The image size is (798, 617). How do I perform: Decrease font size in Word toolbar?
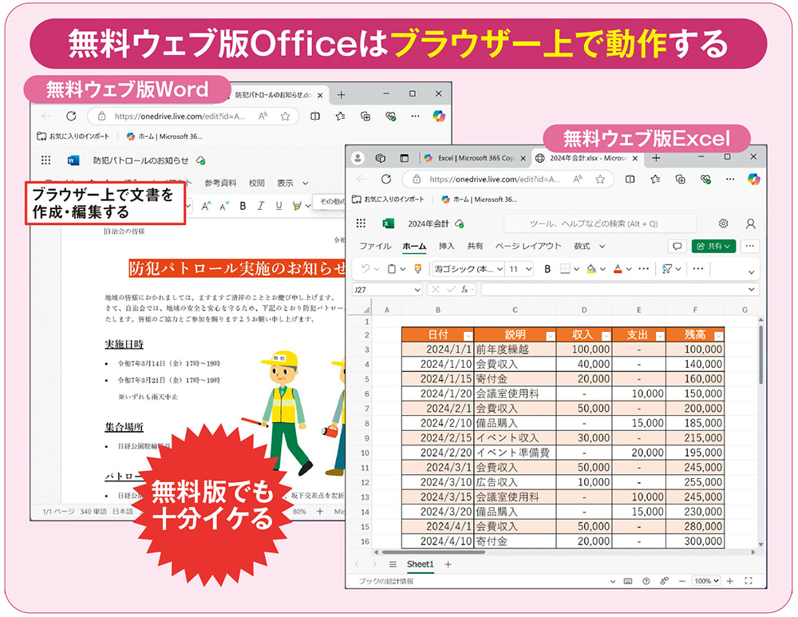[x=224, y=206]
